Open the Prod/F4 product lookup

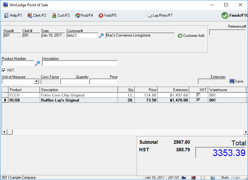[84, 15]
